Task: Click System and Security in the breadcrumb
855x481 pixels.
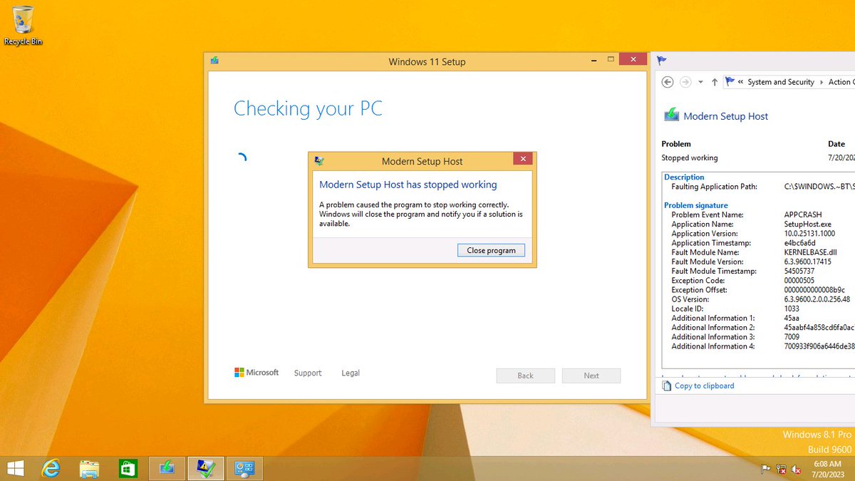Action: 781,82
